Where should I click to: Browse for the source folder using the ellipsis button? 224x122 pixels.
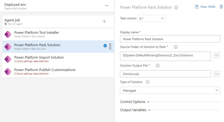point(217,55)
